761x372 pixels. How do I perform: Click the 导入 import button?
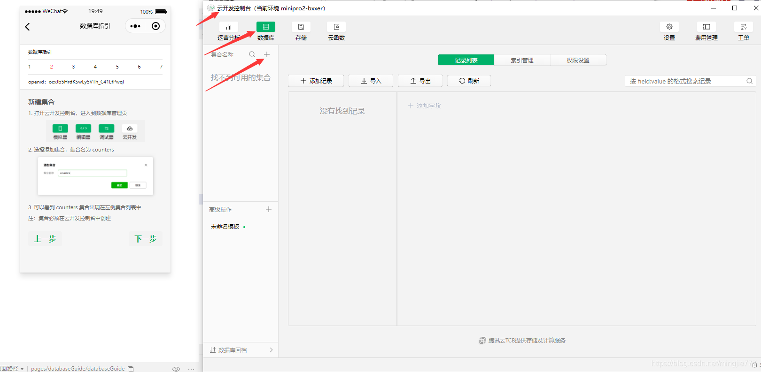(x=371, y=81)
